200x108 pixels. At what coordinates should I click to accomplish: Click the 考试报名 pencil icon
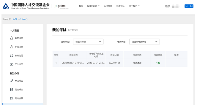[x=12, y=81]
